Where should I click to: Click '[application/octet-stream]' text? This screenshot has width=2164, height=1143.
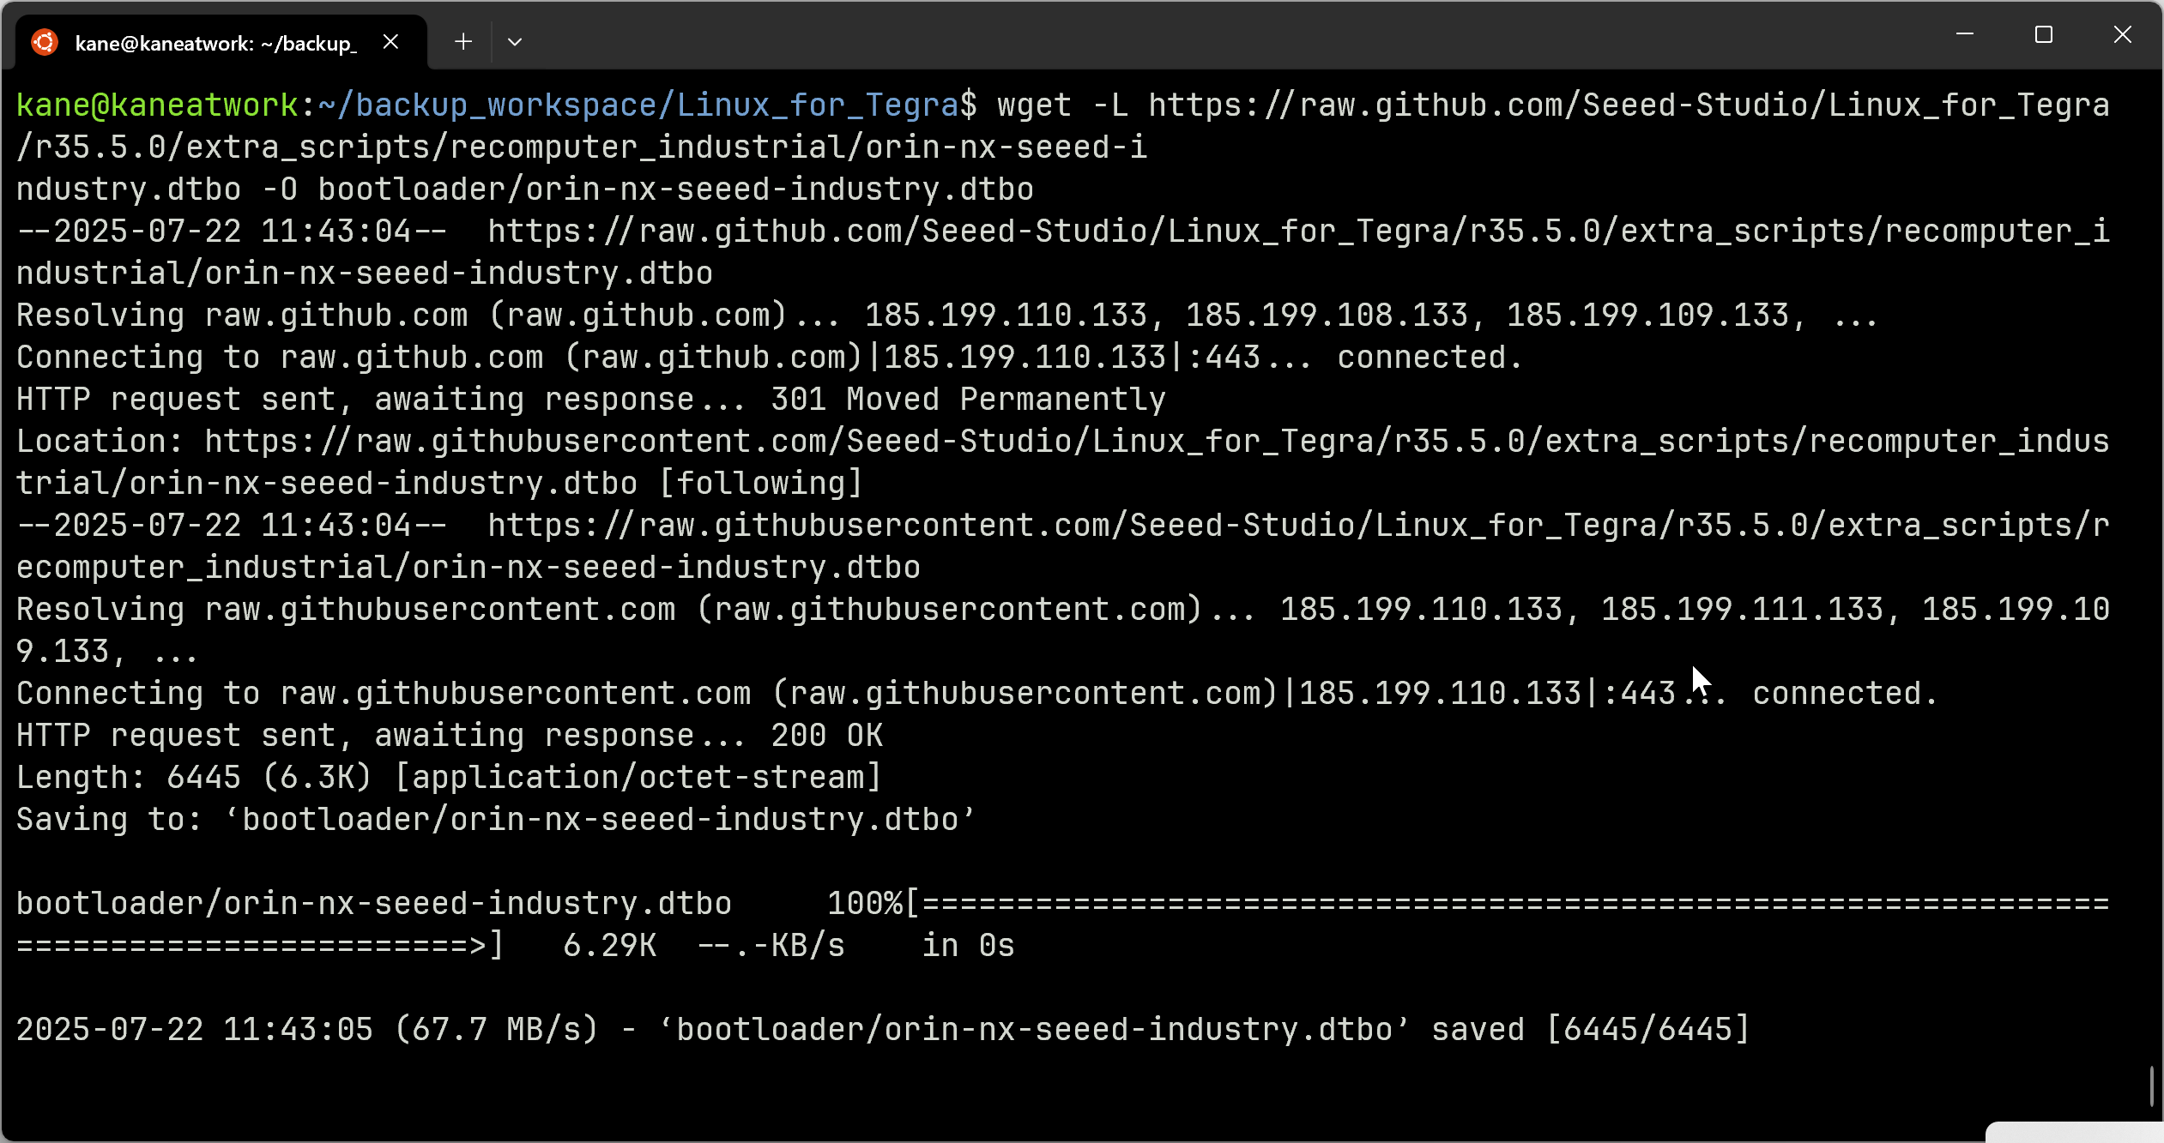tap(638, 777)
